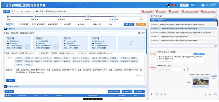This screenshot has height=102, width=219.
Task: Select the 处置及续报 step marker
Action: 114,17
